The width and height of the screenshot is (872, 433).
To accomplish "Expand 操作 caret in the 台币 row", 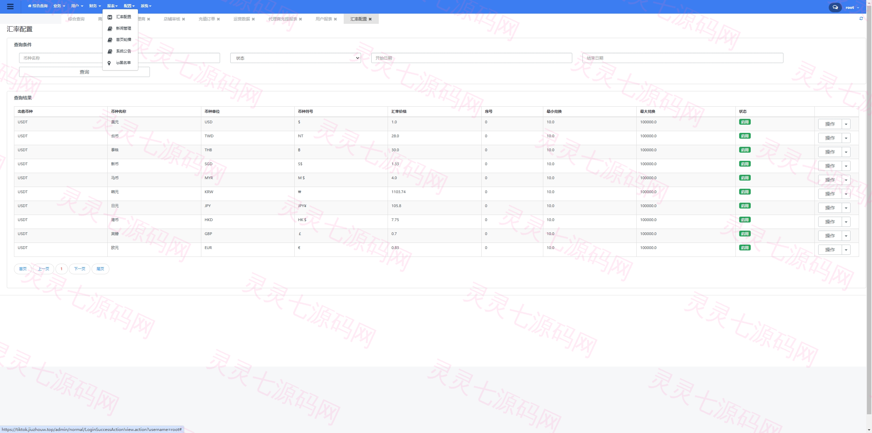I will pyautogui.click(x=846, y=138).
